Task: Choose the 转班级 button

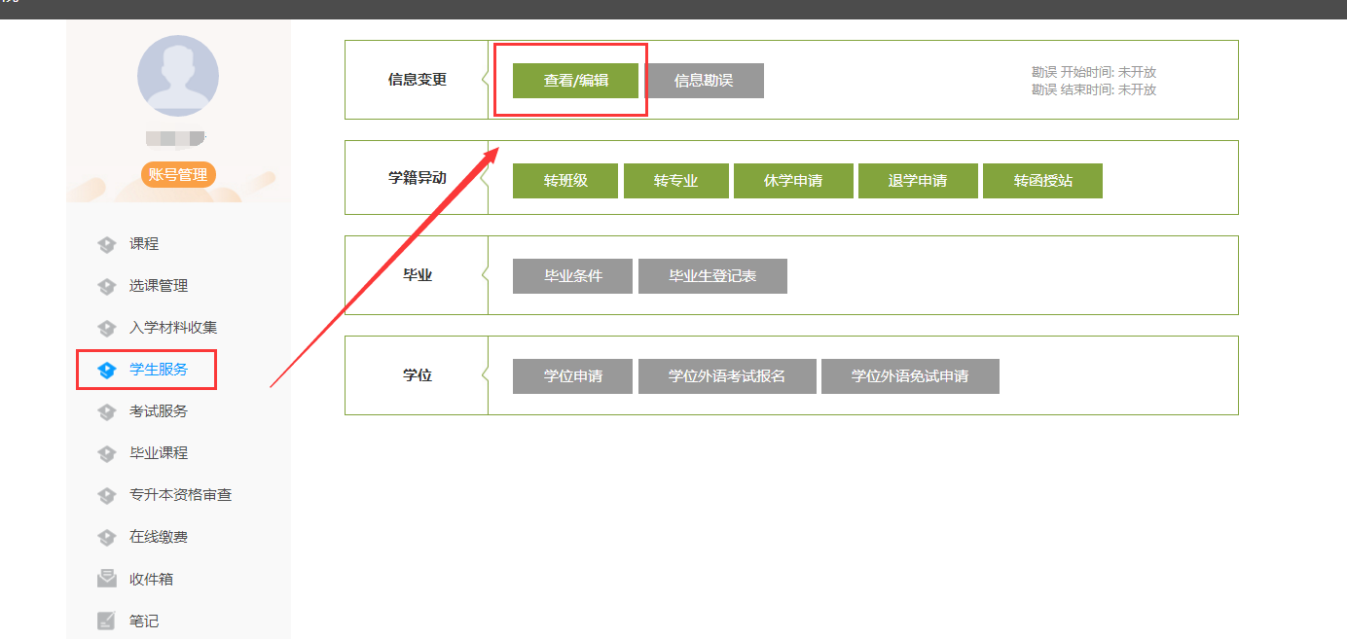Action: coord(564,181)
